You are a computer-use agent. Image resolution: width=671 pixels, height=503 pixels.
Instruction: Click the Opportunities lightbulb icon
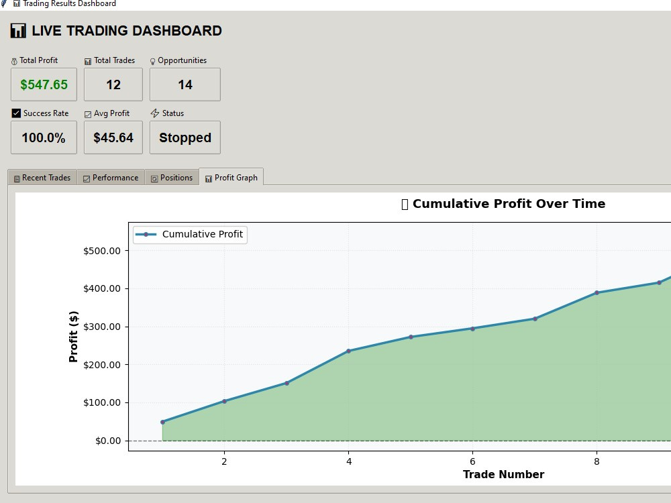[152, 61]
